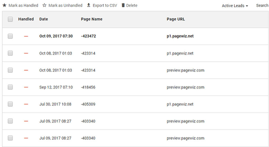Click handled status dash for Jul 30 lead
Screen dimensions: 269x147
(x=26, y=104)
